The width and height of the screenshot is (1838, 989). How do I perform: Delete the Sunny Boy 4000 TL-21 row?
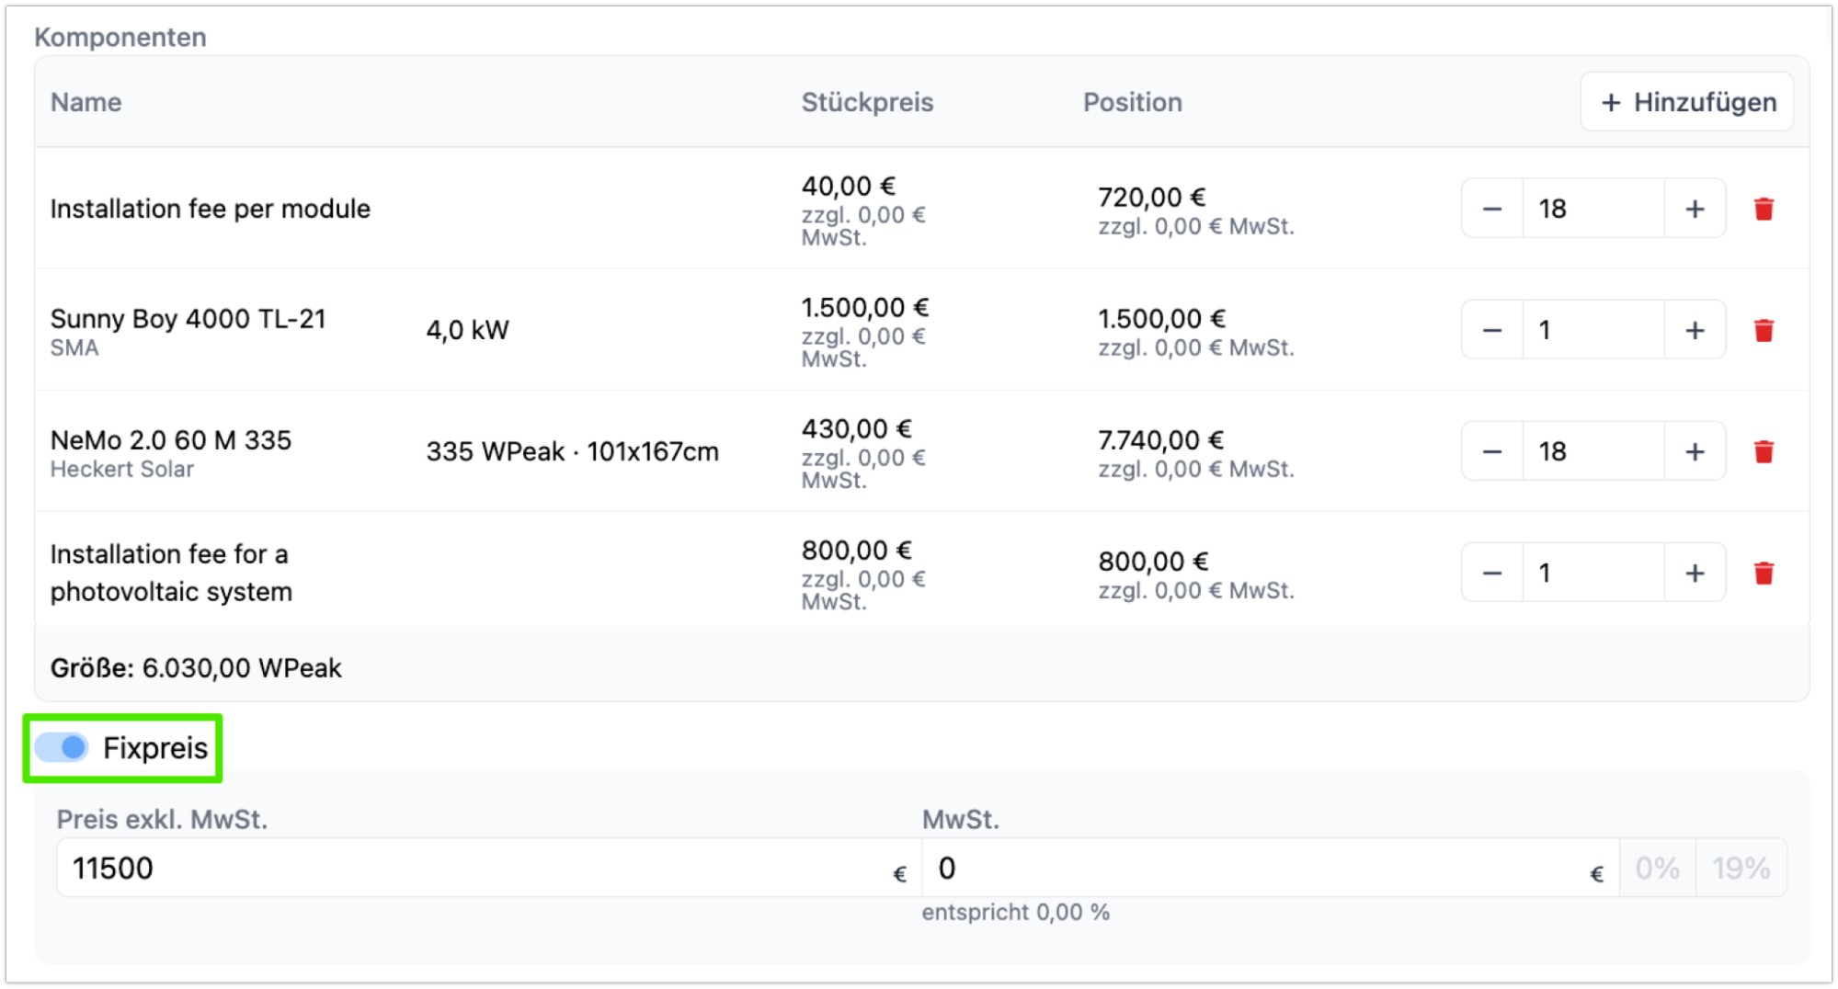click(x=1763, y=330)
